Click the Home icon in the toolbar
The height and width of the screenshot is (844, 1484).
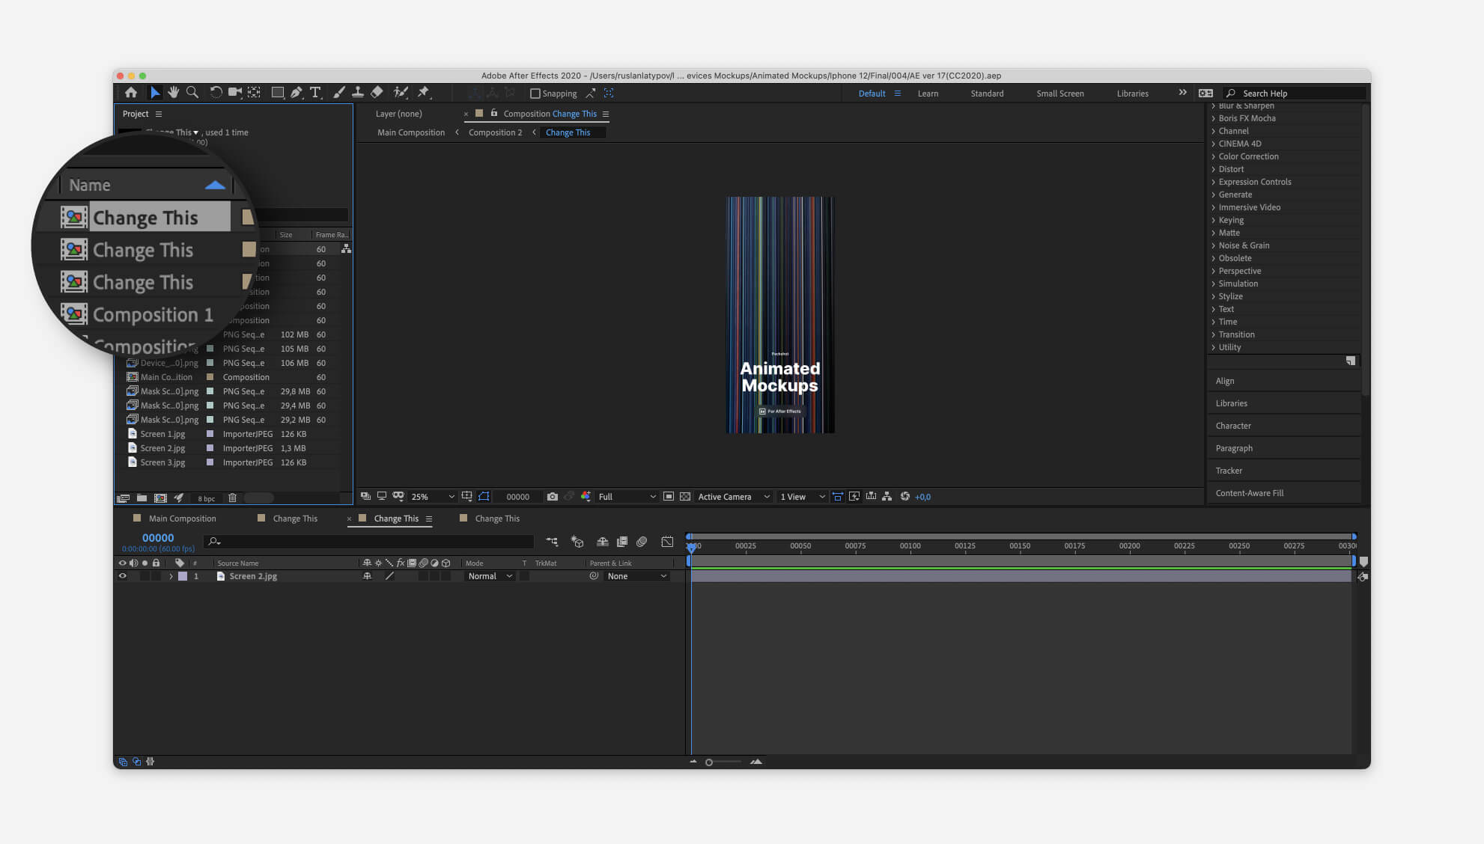tap(131, 93)
